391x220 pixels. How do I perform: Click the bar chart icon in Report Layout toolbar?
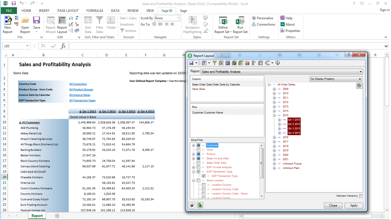tap(247, 63)
